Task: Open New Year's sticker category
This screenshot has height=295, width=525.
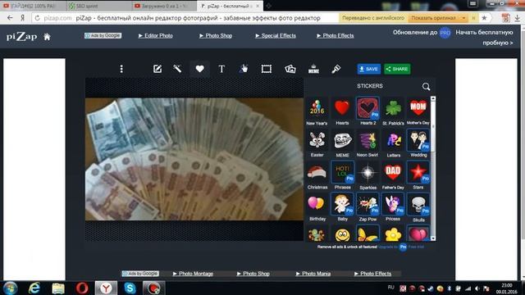Action: (x=317, y=111)
